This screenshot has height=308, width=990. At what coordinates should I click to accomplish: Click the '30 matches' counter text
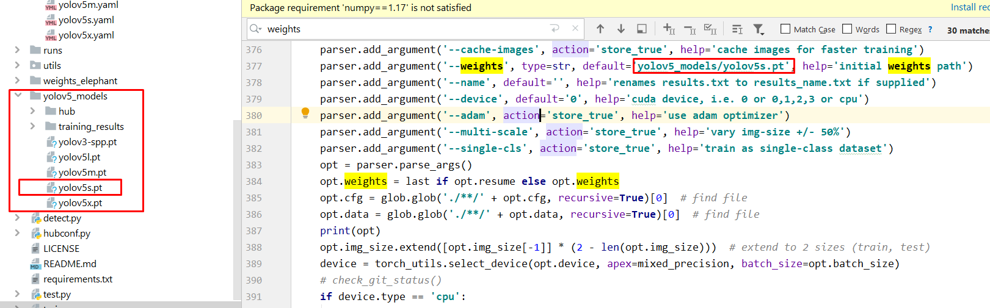(968, 30)
